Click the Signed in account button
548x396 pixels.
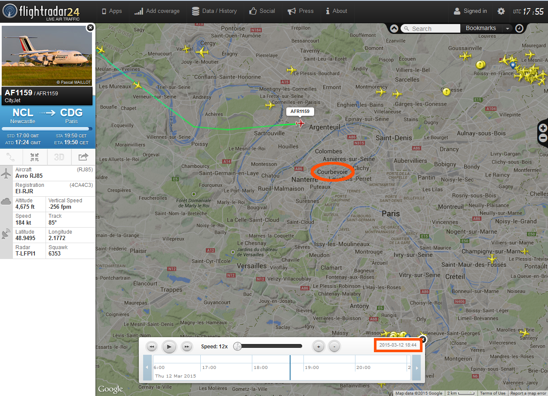(x=470, y=11)
